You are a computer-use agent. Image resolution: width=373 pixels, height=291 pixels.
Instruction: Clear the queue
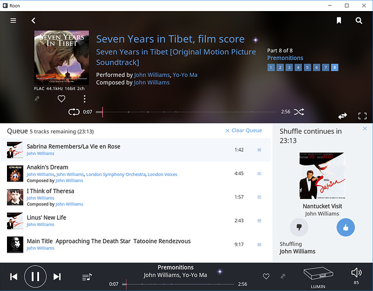click(x=244, y=130)
